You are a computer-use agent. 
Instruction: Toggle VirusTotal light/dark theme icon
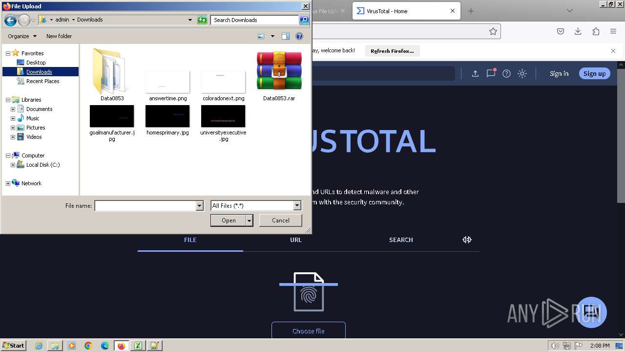tap(522, 73)
